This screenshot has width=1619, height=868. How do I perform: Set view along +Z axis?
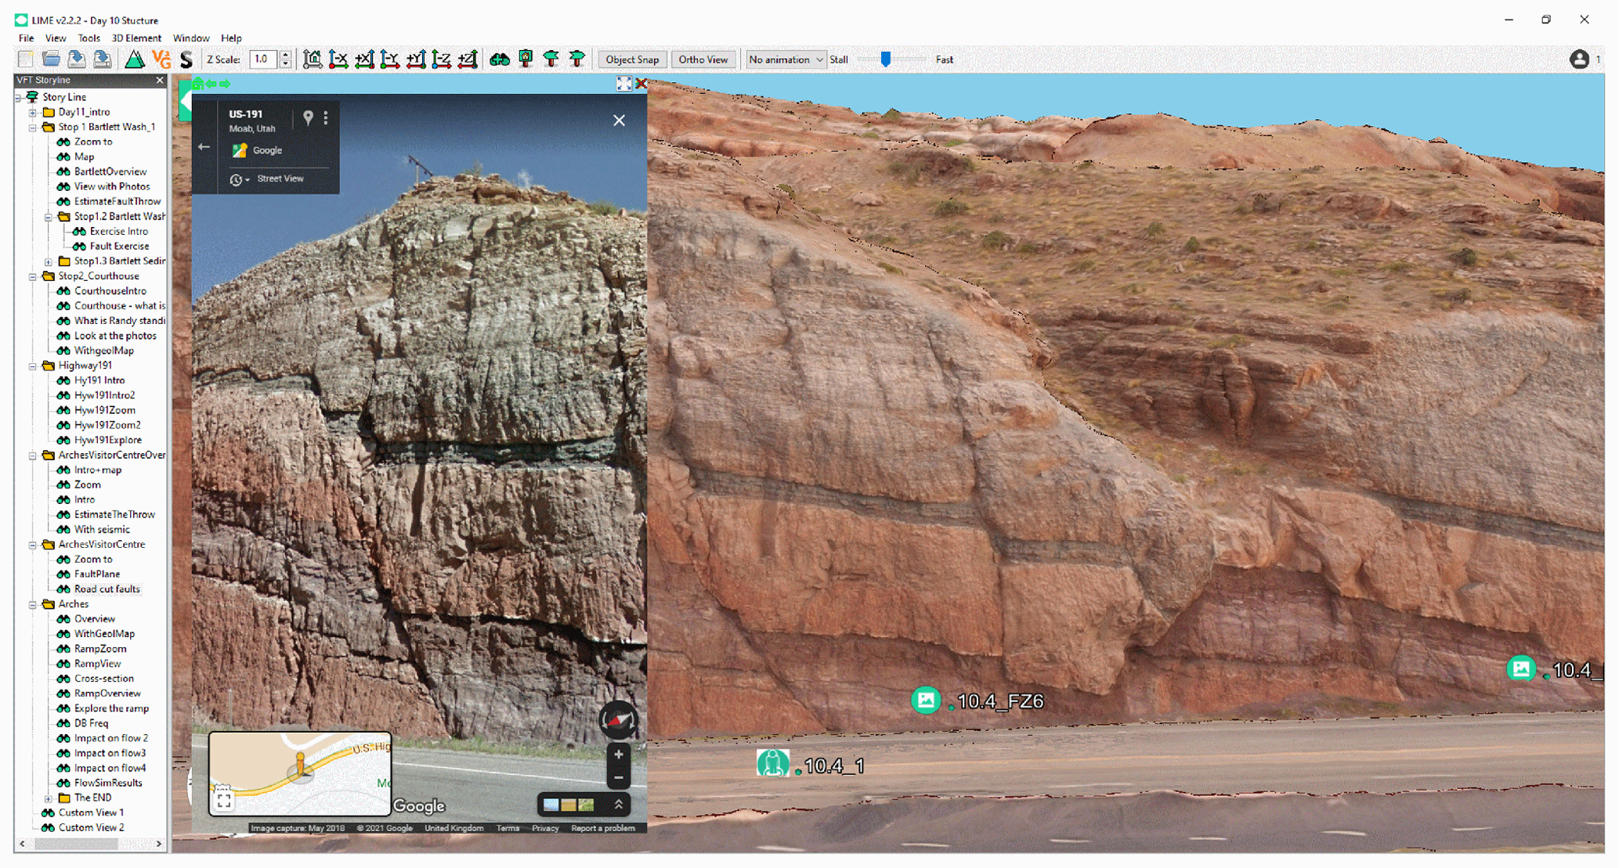pos(468,59)
